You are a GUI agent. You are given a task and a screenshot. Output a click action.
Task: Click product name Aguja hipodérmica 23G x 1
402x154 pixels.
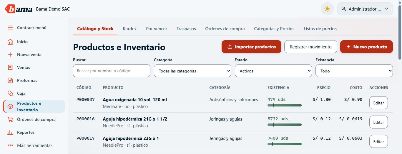pos(131,138)
